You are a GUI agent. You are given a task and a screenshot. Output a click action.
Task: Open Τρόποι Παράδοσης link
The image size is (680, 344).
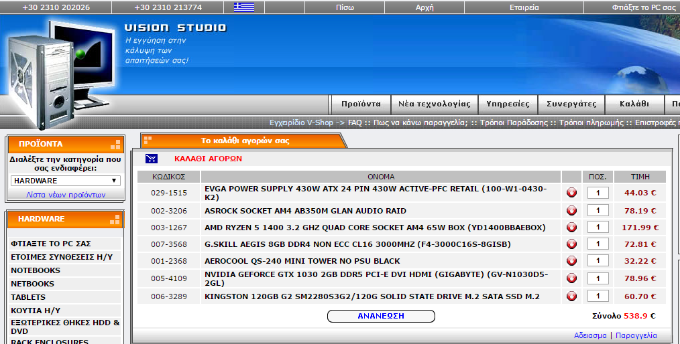514,122
